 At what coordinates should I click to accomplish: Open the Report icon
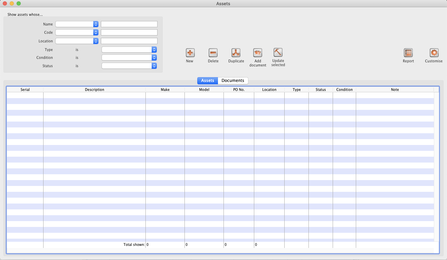[x=408, y=53]
